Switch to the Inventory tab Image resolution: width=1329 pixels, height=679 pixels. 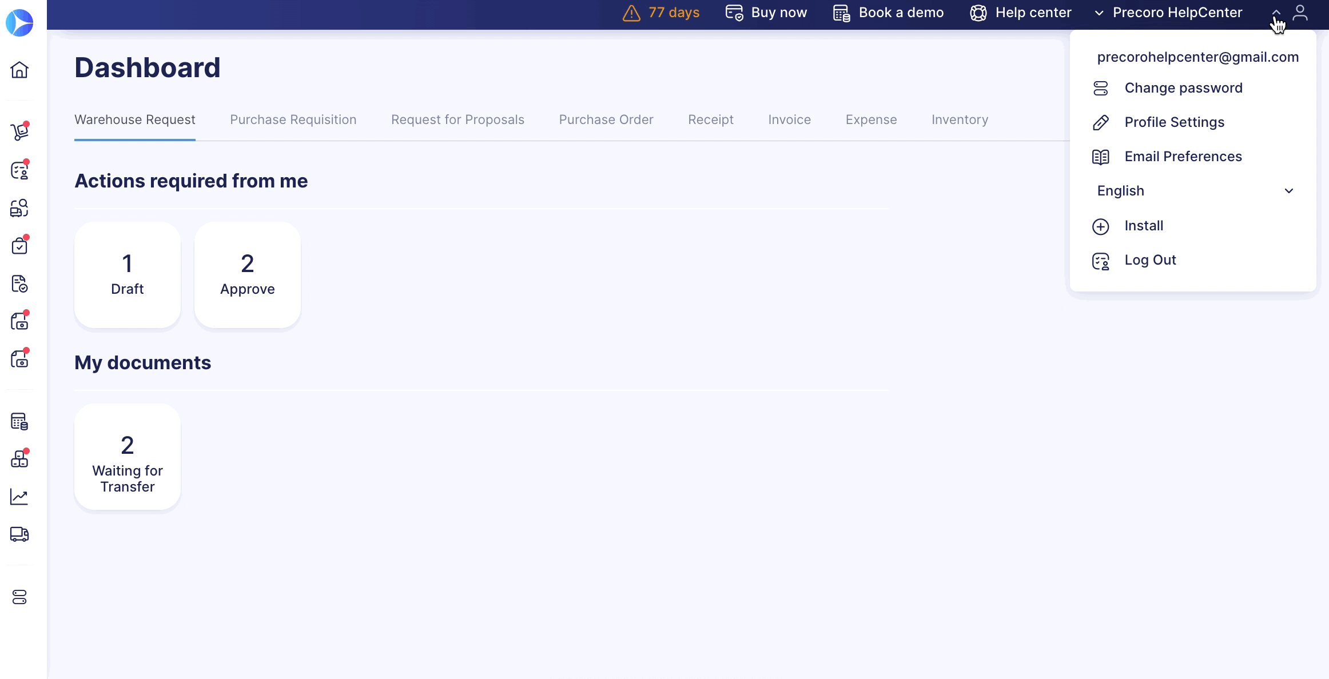pyautogui.click(x=960, y=119)
